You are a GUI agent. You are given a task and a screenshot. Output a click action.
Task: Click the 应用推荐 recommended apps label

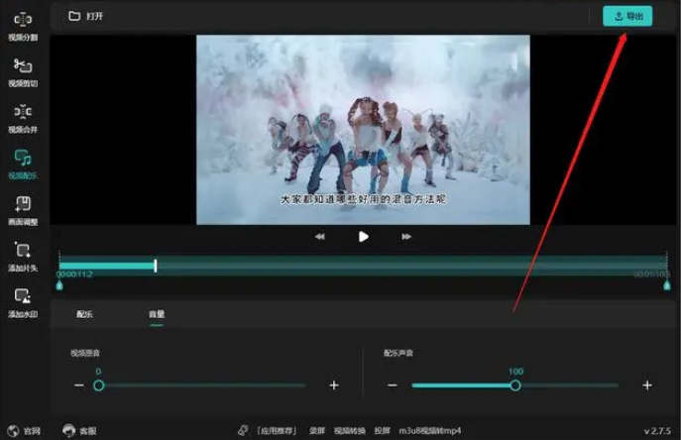pos(277,431)
